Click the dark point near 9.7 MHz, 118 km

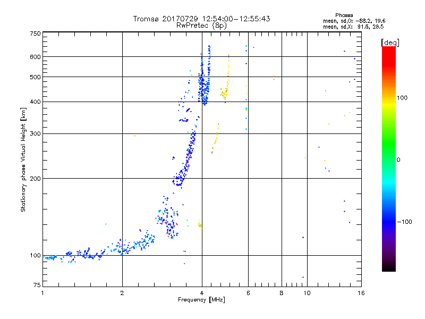coord(303,237)
